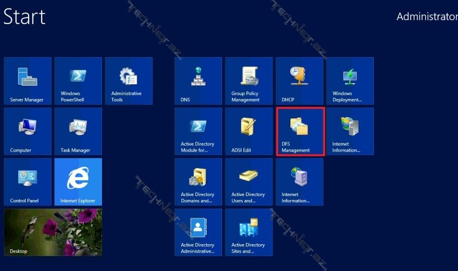This screenshot has width=458, height=271.
Task: Open the ADSI Edit tile
Action: 248,131
